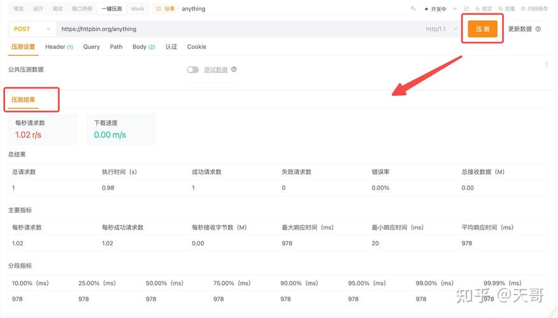
Task: Open the 认证 tab
Action: click(171, 47)
